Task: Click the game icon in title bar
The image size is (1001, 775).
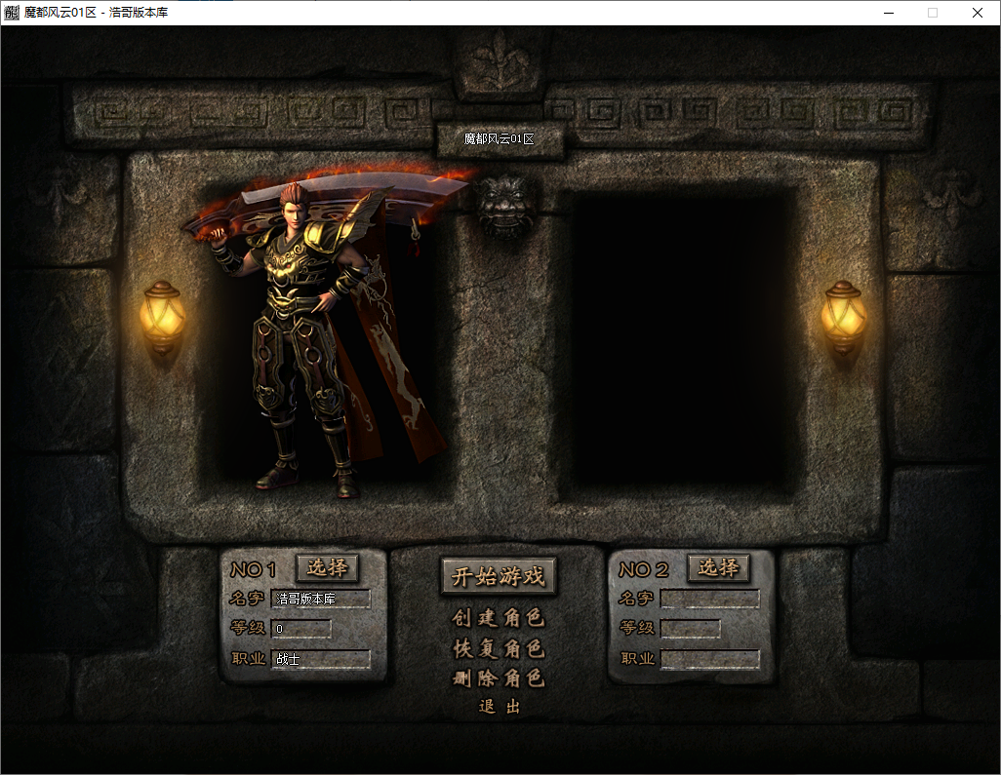Action: click(12, 12)
